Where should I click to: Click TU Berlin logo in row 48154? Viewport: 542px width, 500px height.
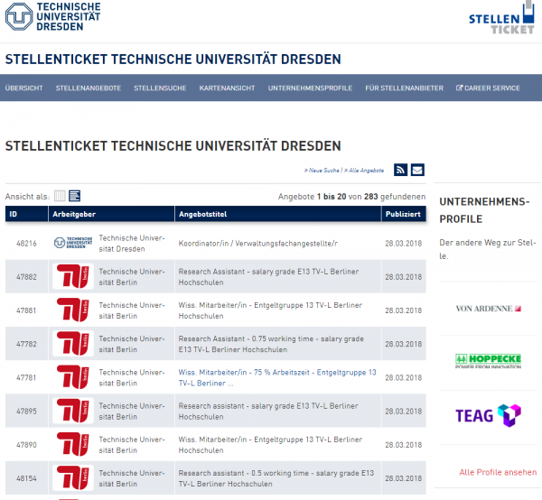(x=73, y=477)
